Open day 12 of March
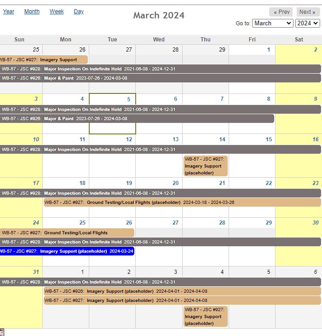The width and height of the screenshot is (322, 336). click(129, 139)
